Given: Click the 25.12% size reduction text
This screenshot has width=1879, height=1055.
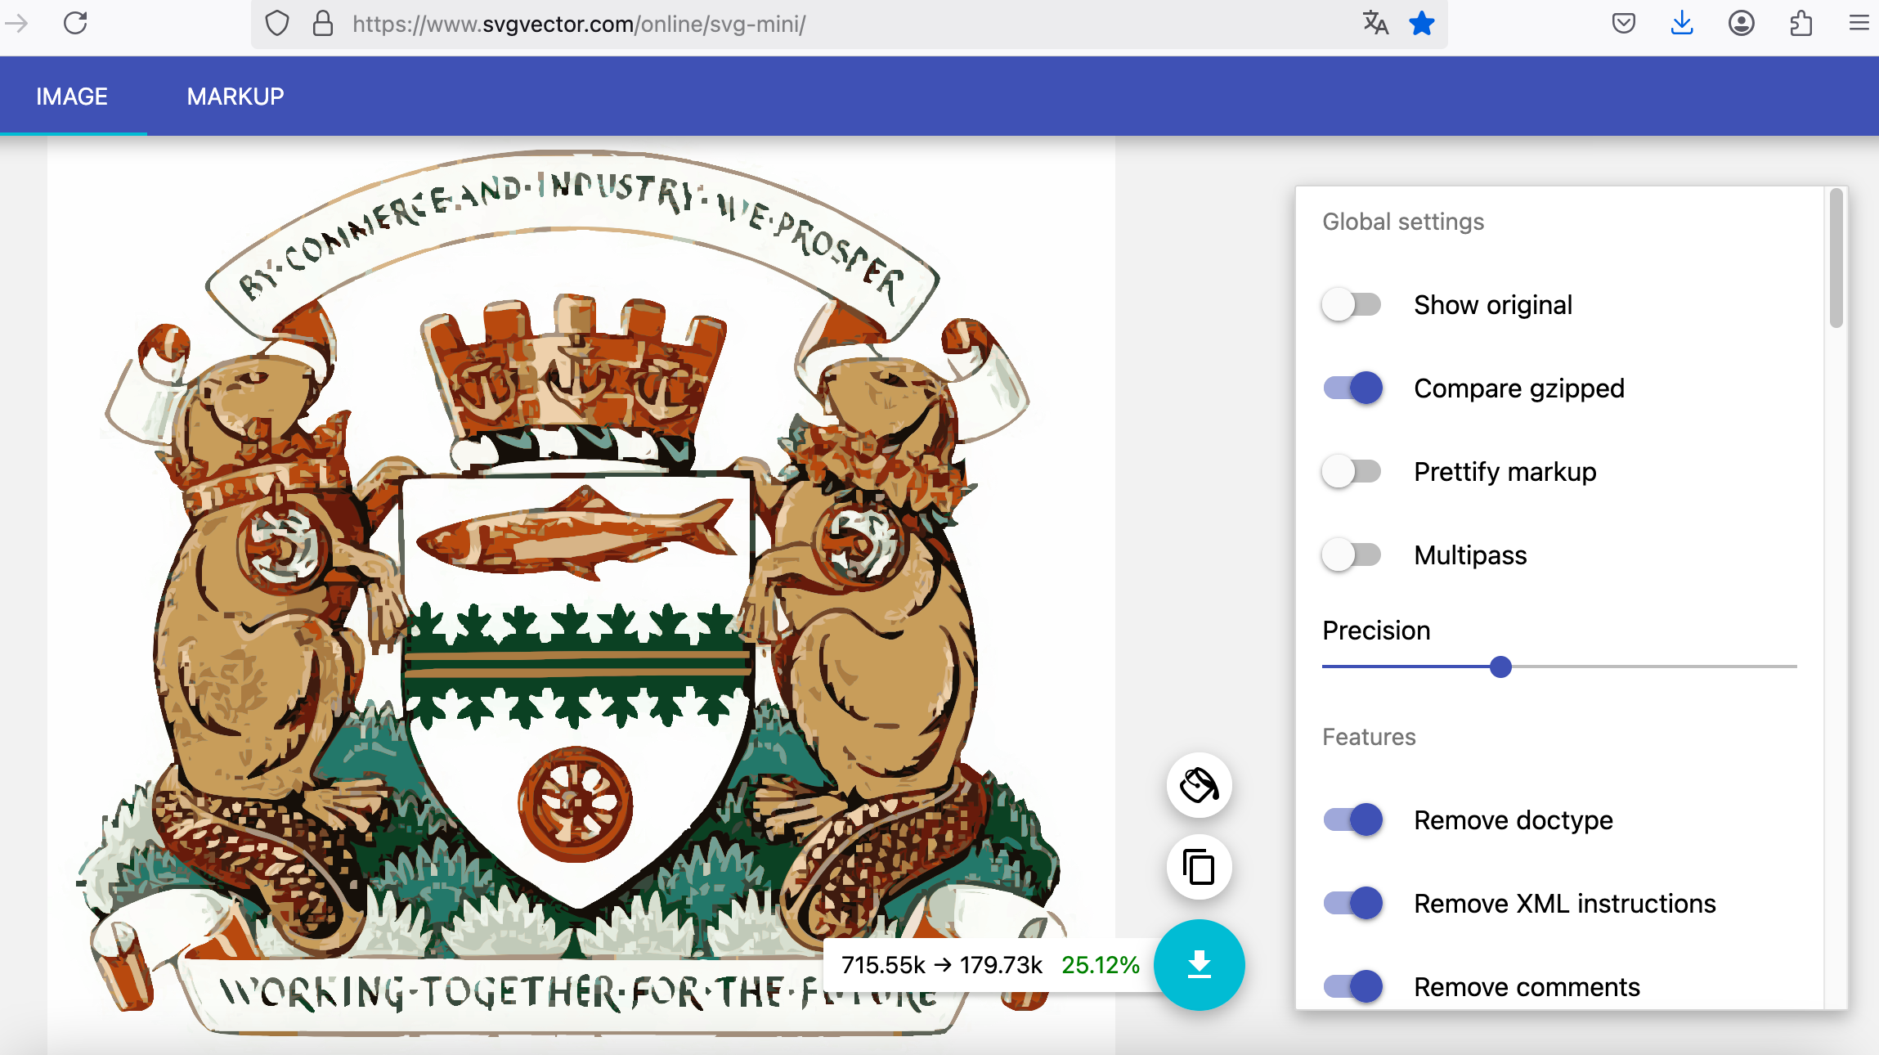Looking at the screenshot, I should [1101, 965].
